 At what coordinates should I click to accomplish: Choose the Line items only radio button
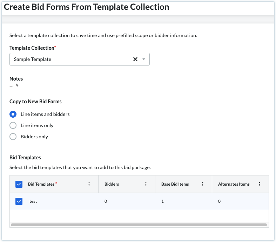pyautogui.click(x=13, y=125)
